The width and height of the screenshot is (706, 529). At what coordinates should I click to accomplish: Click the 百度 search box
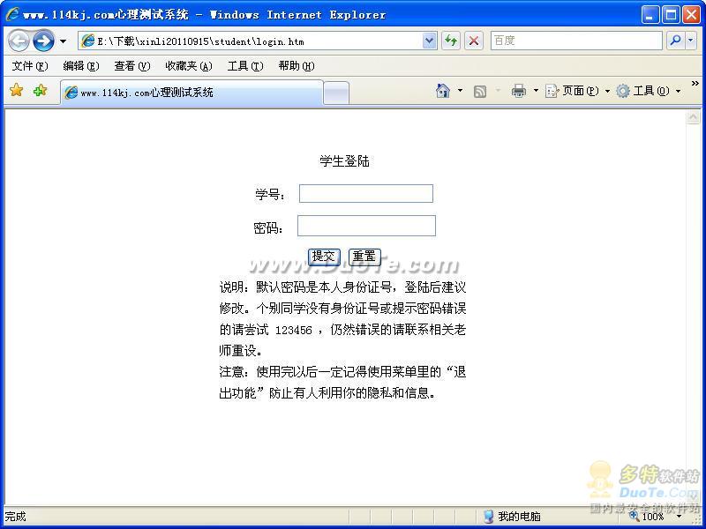pyautogui.click(x=576, y=41)
